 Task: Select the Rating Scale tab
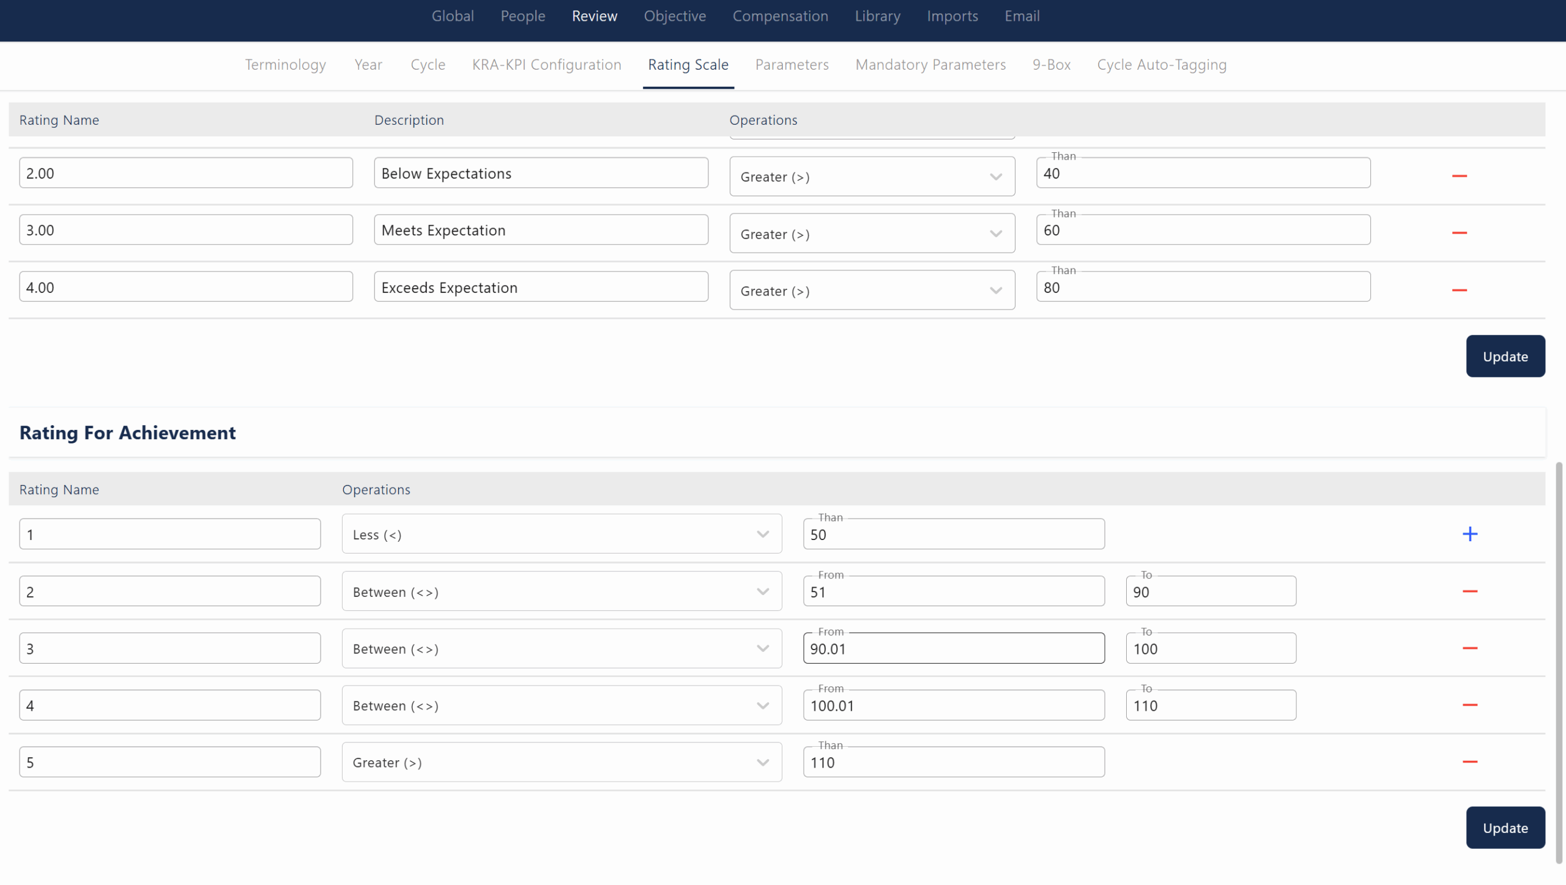coord(688,65)
